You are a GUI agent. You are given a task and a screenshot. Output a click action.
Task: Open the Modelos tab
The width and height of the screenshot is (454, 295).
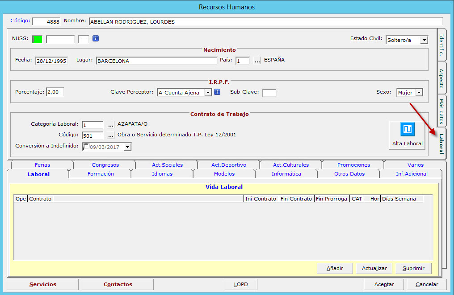point(224,174)
